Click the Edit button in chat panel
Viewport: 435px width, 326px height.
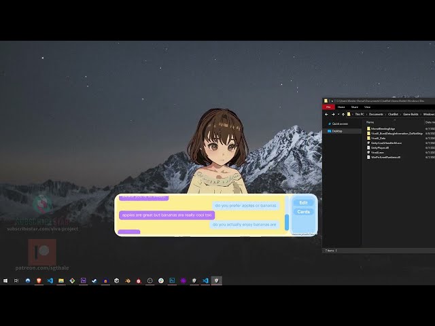303,203
